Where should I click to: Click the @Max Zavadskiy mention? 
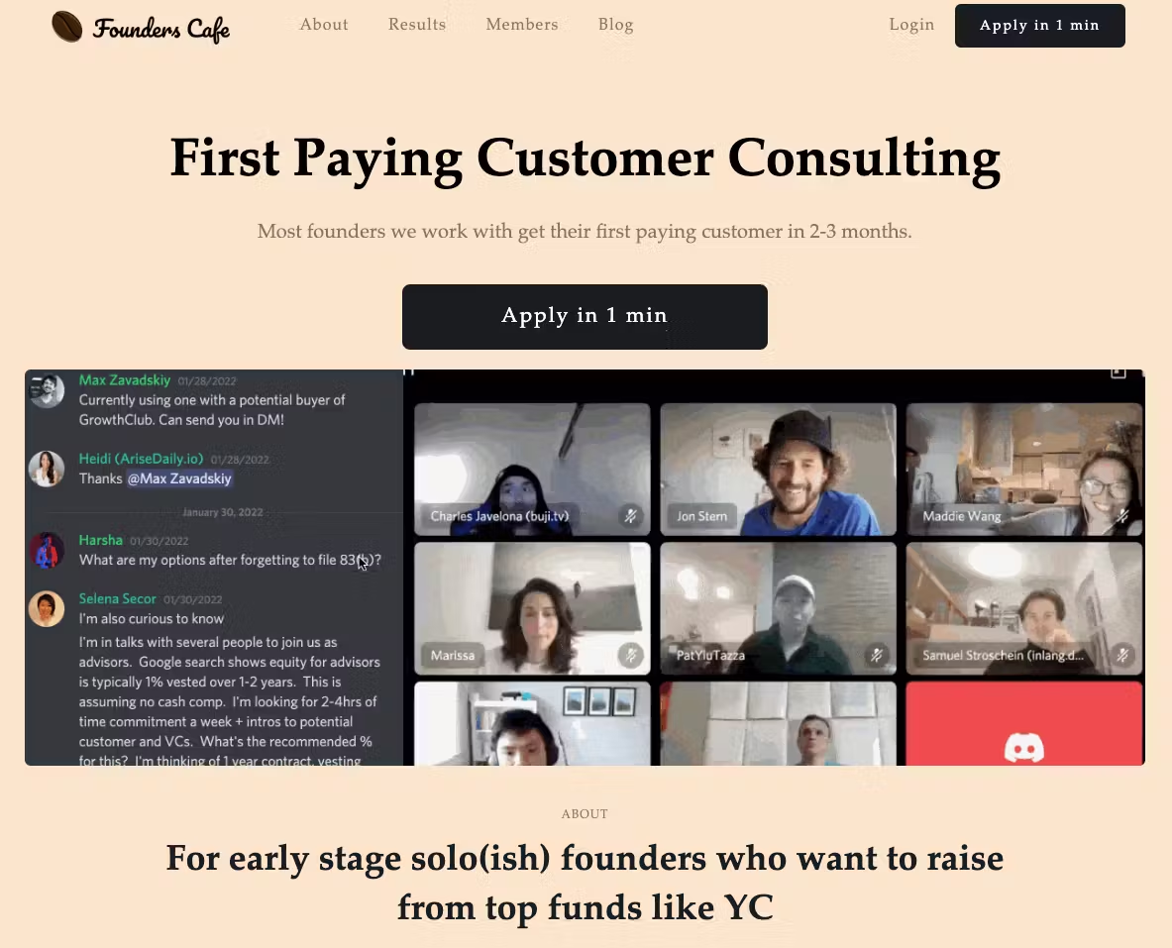pyautogui.click(x=179, y=478)
